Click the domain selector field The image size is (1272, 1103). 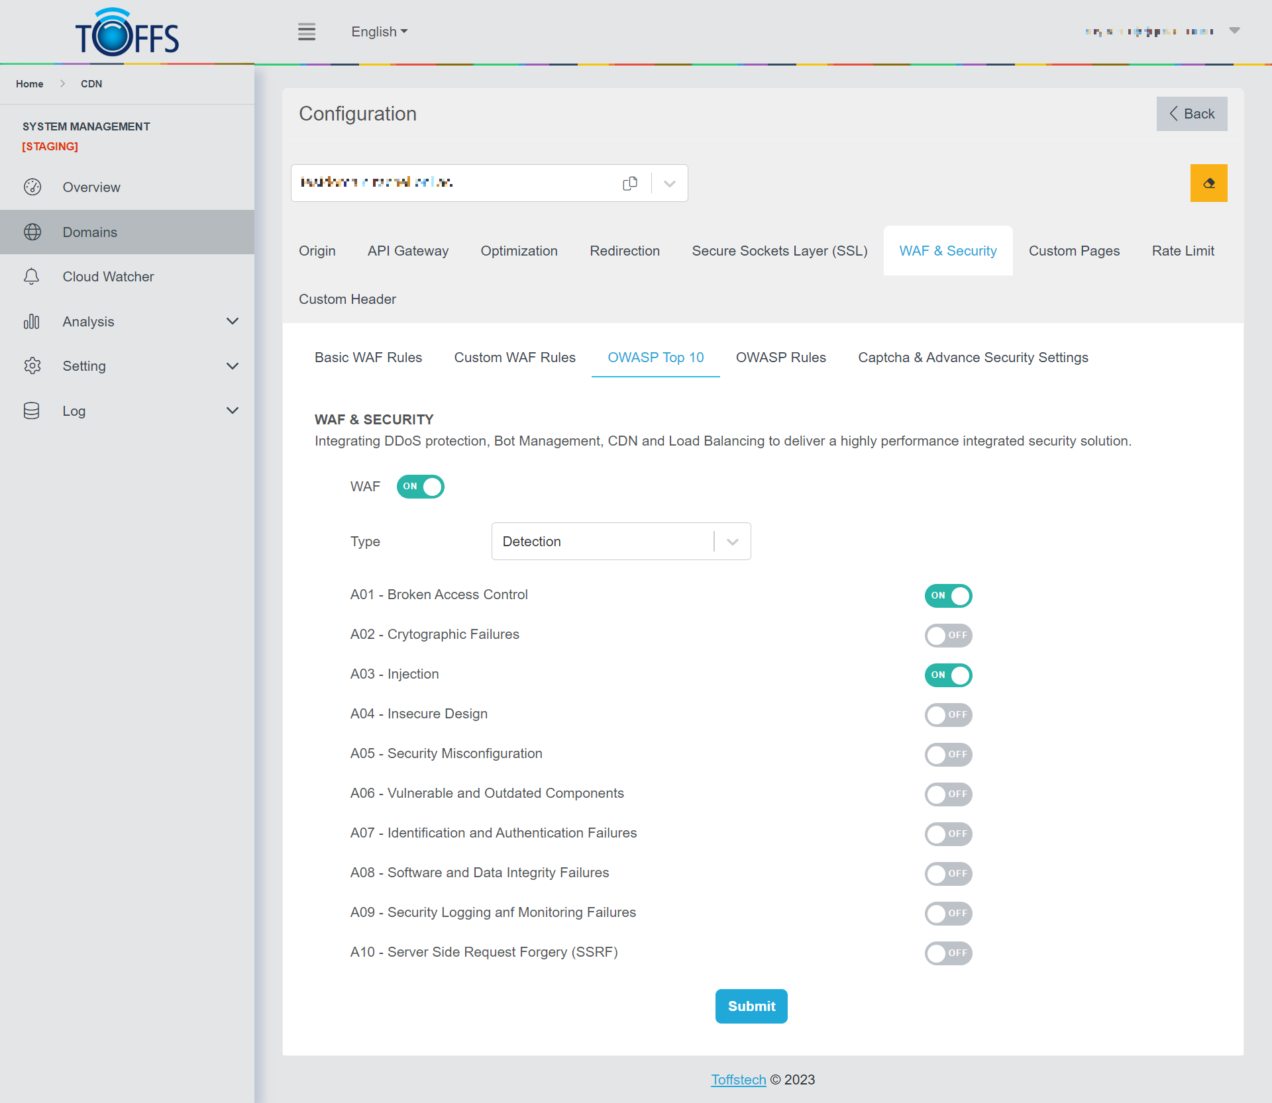point(457,183)
